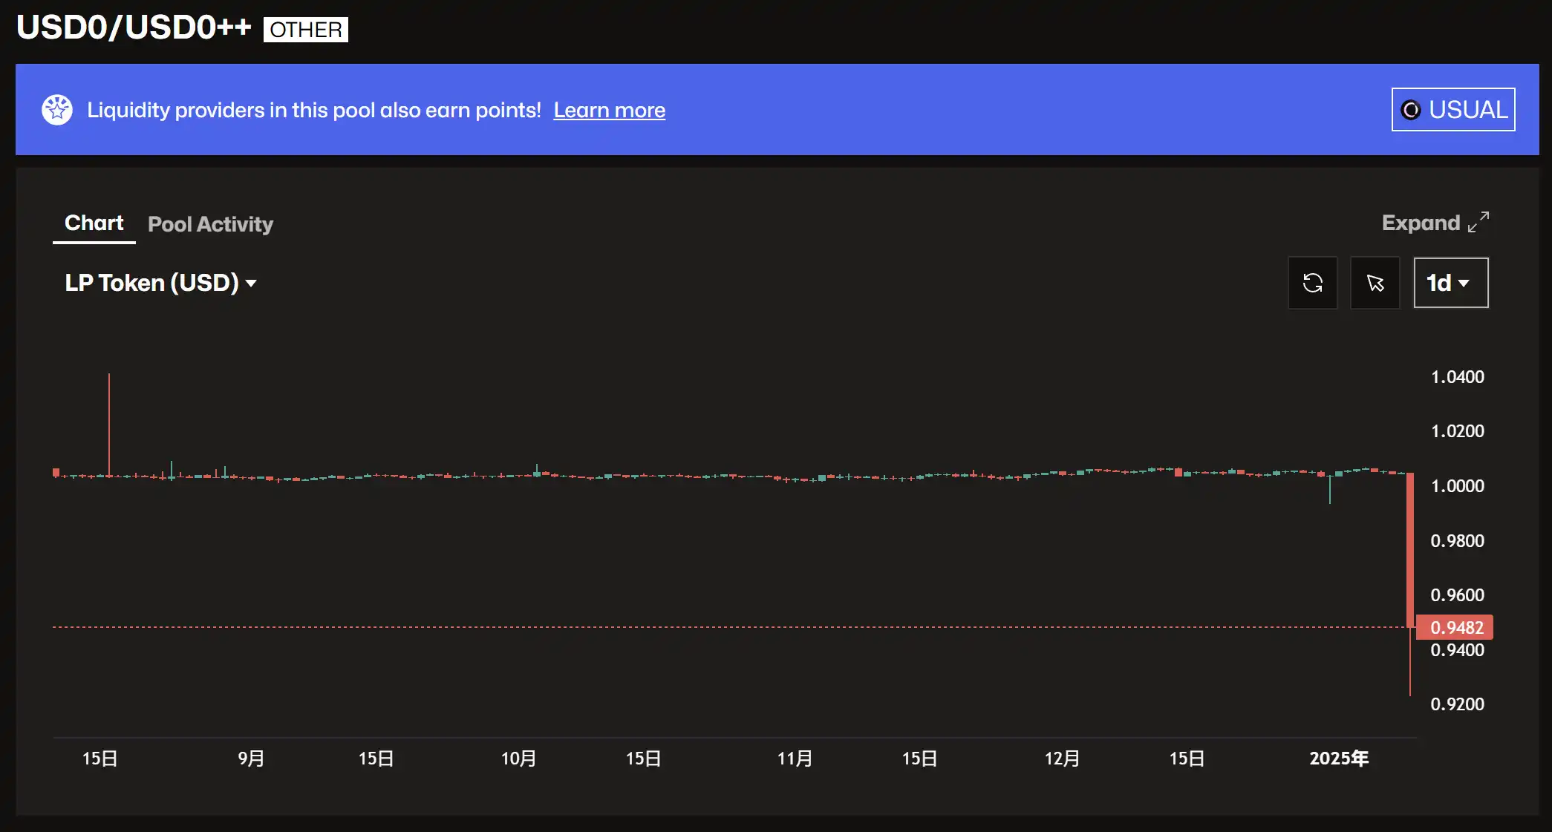Open the LP Token (USD) dropdown
Viewport: 1552px width, 832px height.
point(151,283)
